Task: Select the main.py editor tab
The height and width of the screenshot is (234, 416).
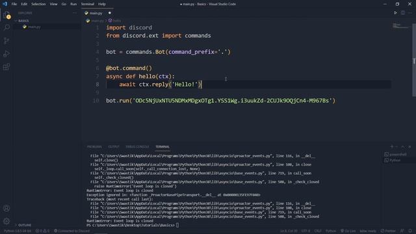Action: coord(98,13)
